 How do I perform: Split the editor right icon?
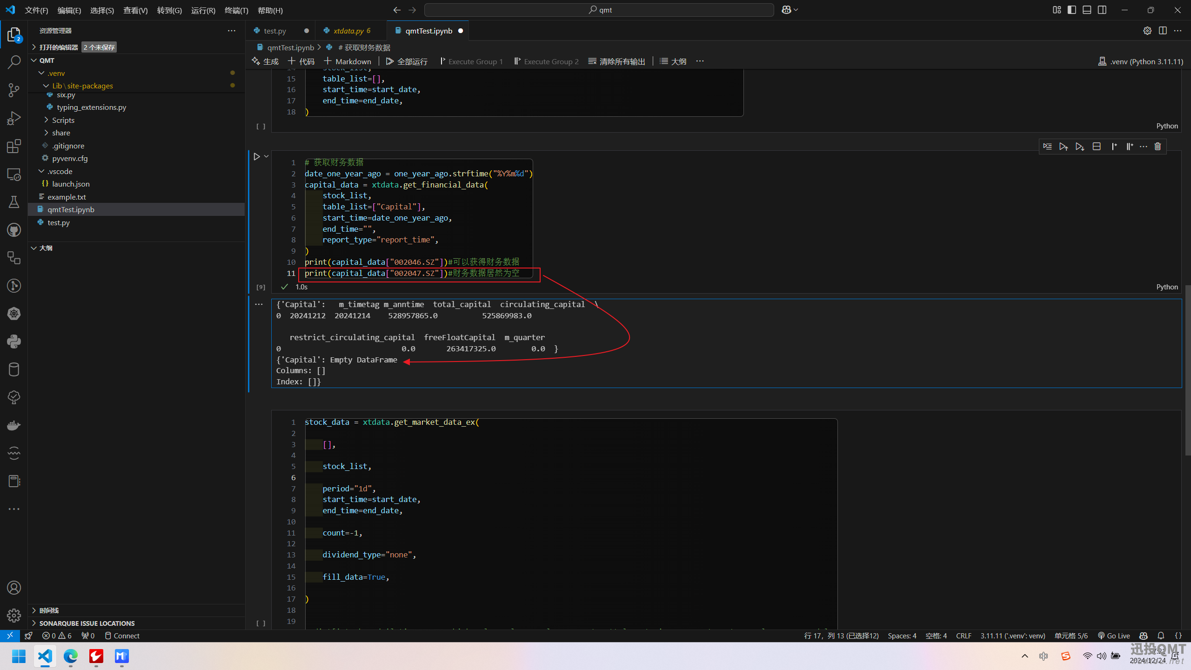point(1163,31)
